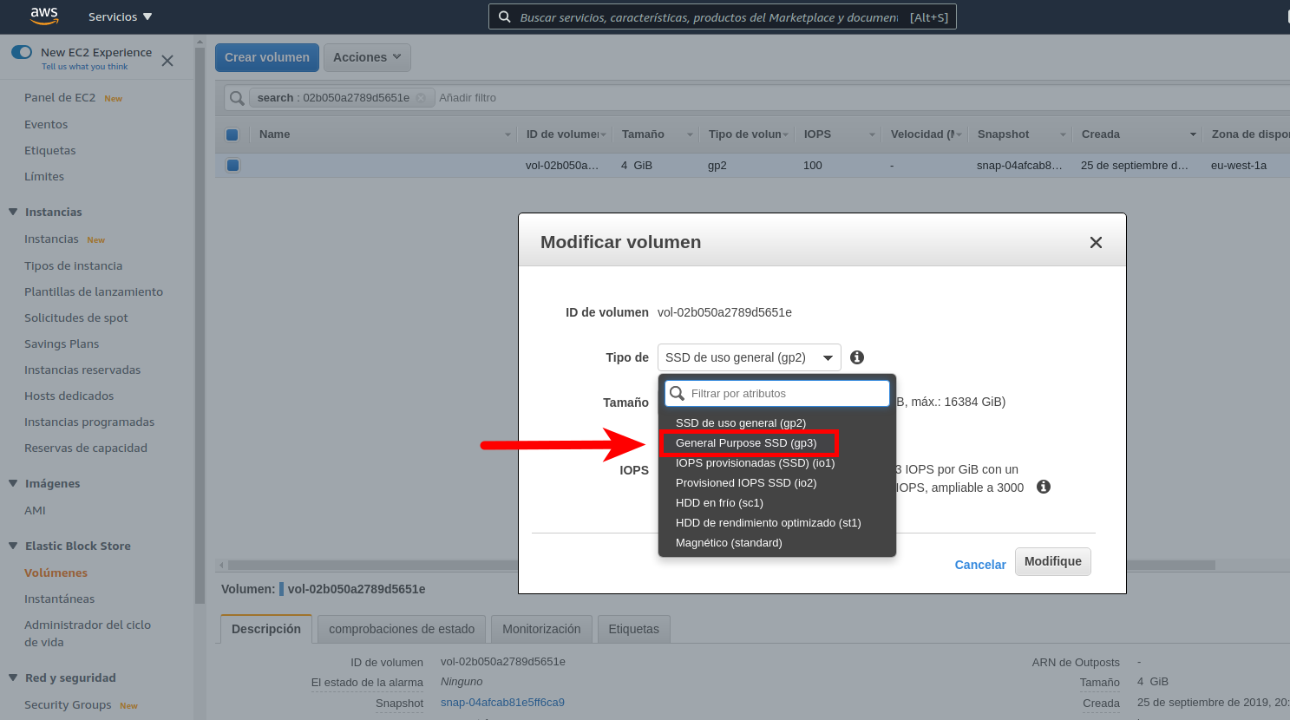This screenshot has width=1290, height=720.
Task: Check the select-all checkbox in table header
Action: tap(232, 134)
